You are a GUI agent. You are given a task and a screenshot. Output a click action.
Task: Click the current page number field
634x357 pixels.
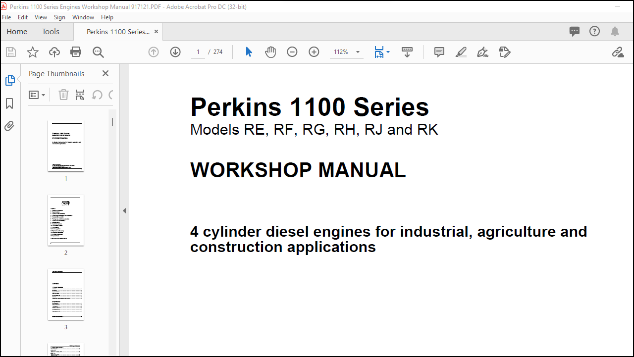(198, 52)
